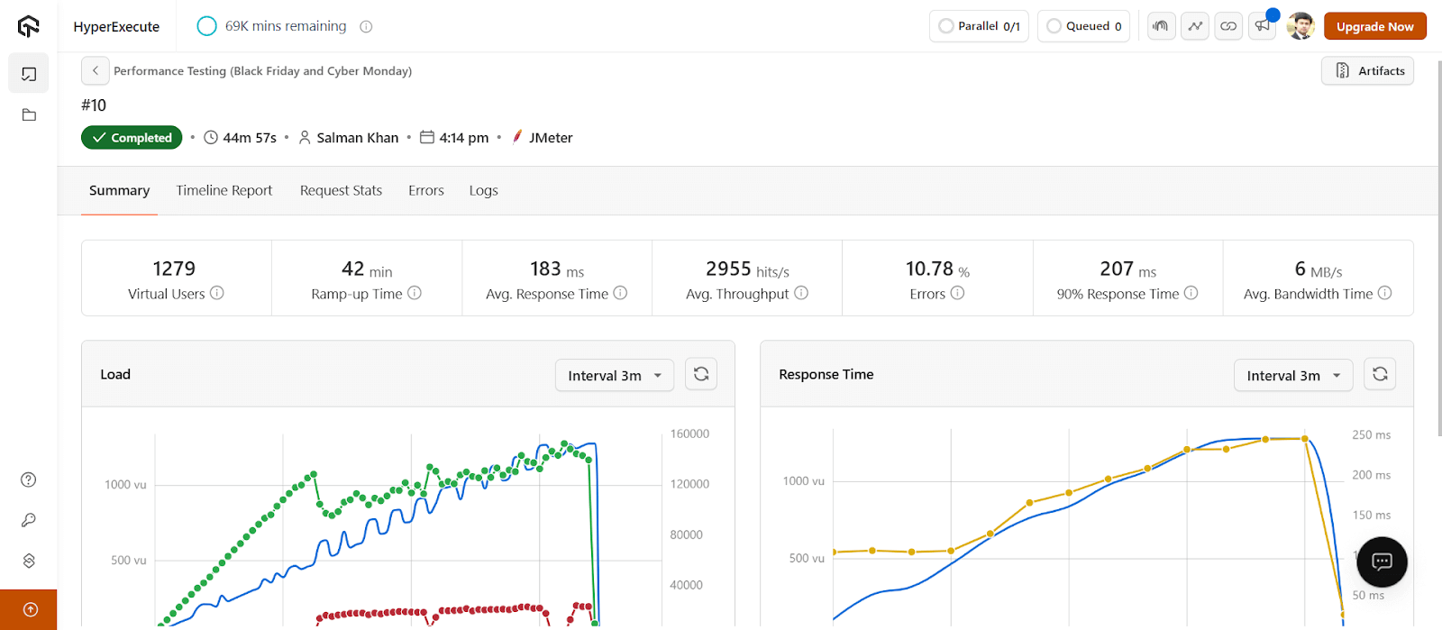1442x630 pixels.
Task: Select the Errors tab
Action: (426, 190)
